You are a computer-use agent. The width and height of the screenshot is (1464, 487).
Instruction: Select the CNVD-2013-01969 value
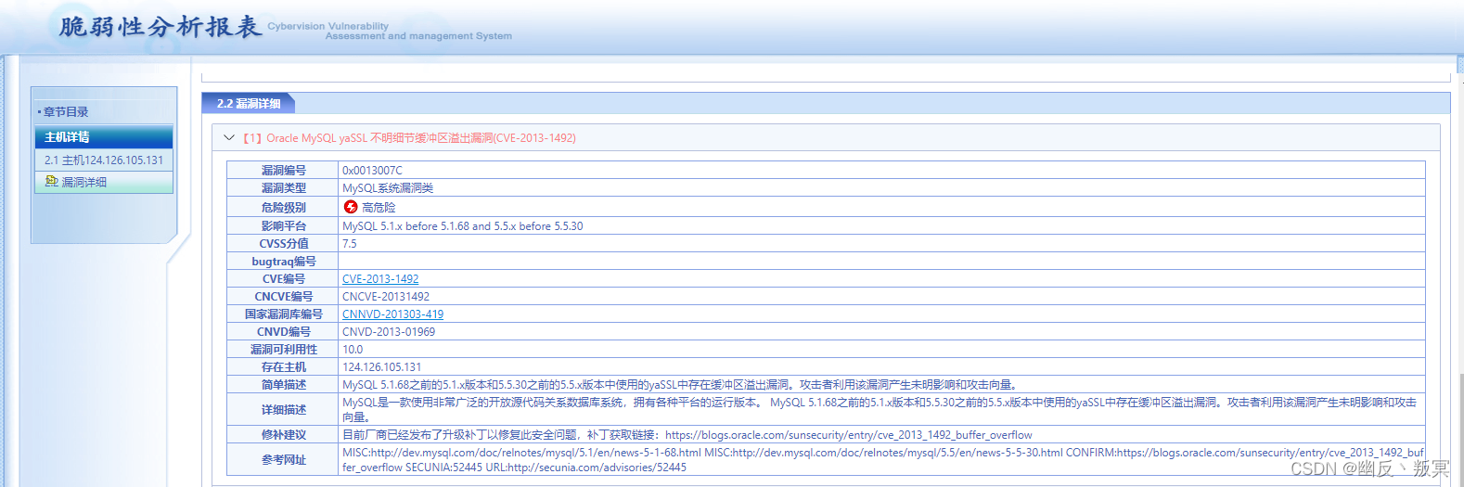coord(389,332)
